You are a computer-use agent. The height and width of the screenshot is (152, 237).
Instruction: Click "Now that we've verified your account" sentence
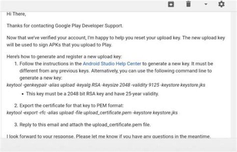(x=116, y=38)
